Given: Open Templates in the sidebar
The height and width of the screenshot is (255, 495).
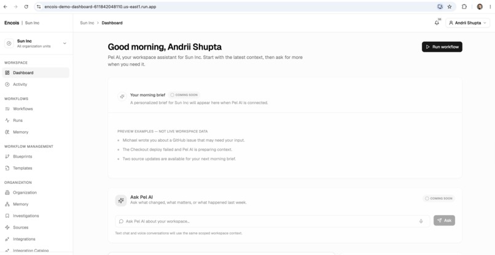Looking at the screenshot, I should [36, 168].
